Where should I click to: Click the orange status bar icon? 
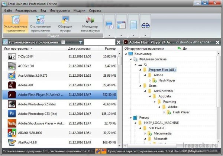coord(104,151)
